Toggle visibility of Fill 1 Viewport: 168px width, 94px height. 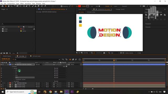pos(1,77)
